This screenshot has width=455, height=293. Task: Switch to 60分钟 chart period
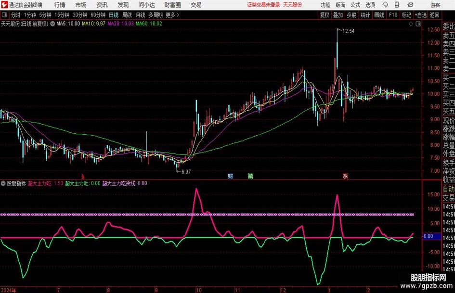[98, 15]
